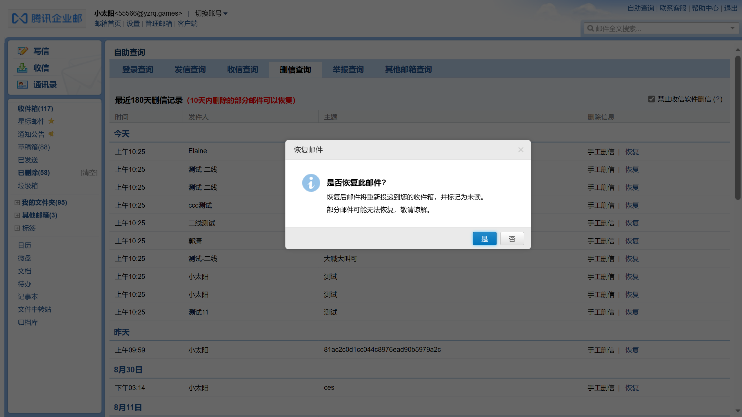Open 客户端 link

tap(188, 23)
